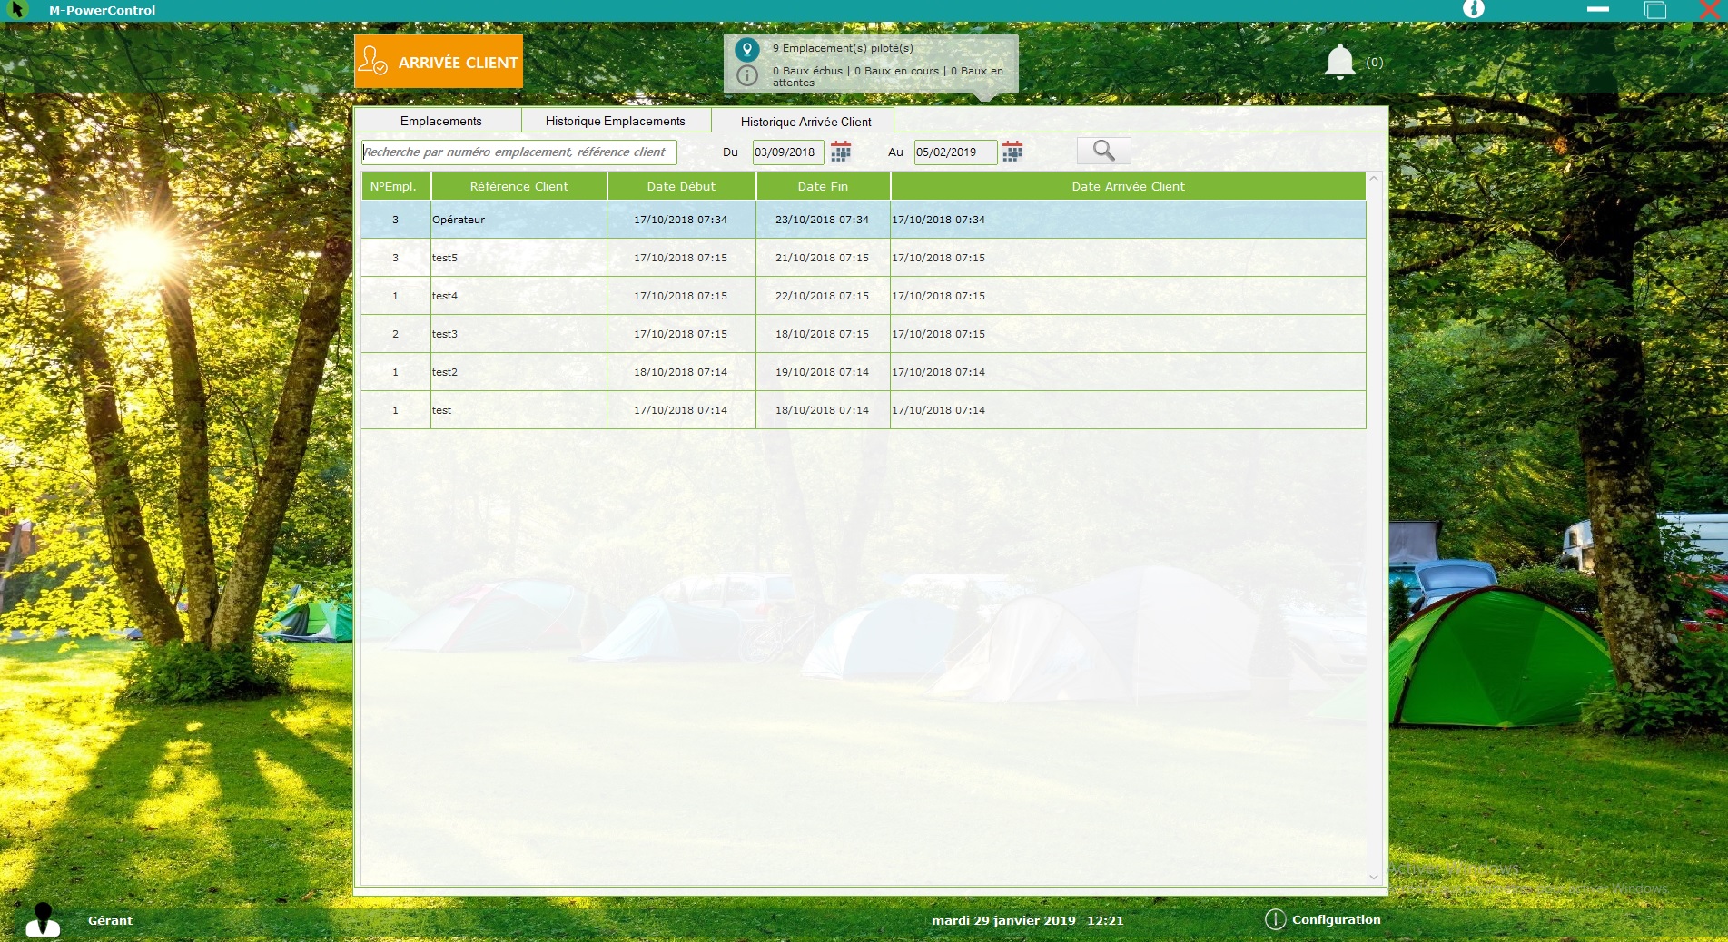
Task: Open the start date calendar picker
Action: [841, 152]
